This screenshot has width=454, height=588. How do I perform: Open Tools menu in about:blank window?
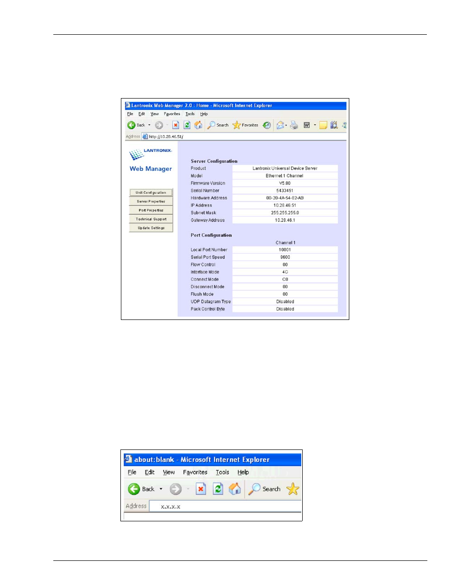(x=222, y=472)
